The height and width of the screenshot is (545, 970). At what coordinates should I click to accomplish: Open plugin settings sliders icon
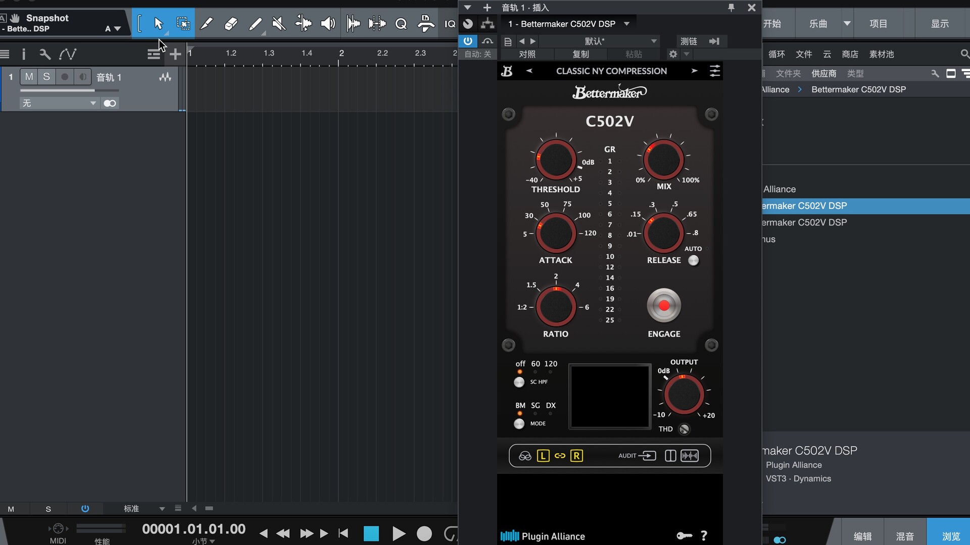714,71
